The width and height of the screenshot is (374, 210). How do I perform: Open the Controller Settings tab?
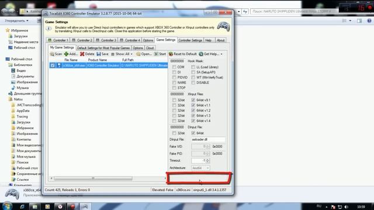(x=190, y=40)
